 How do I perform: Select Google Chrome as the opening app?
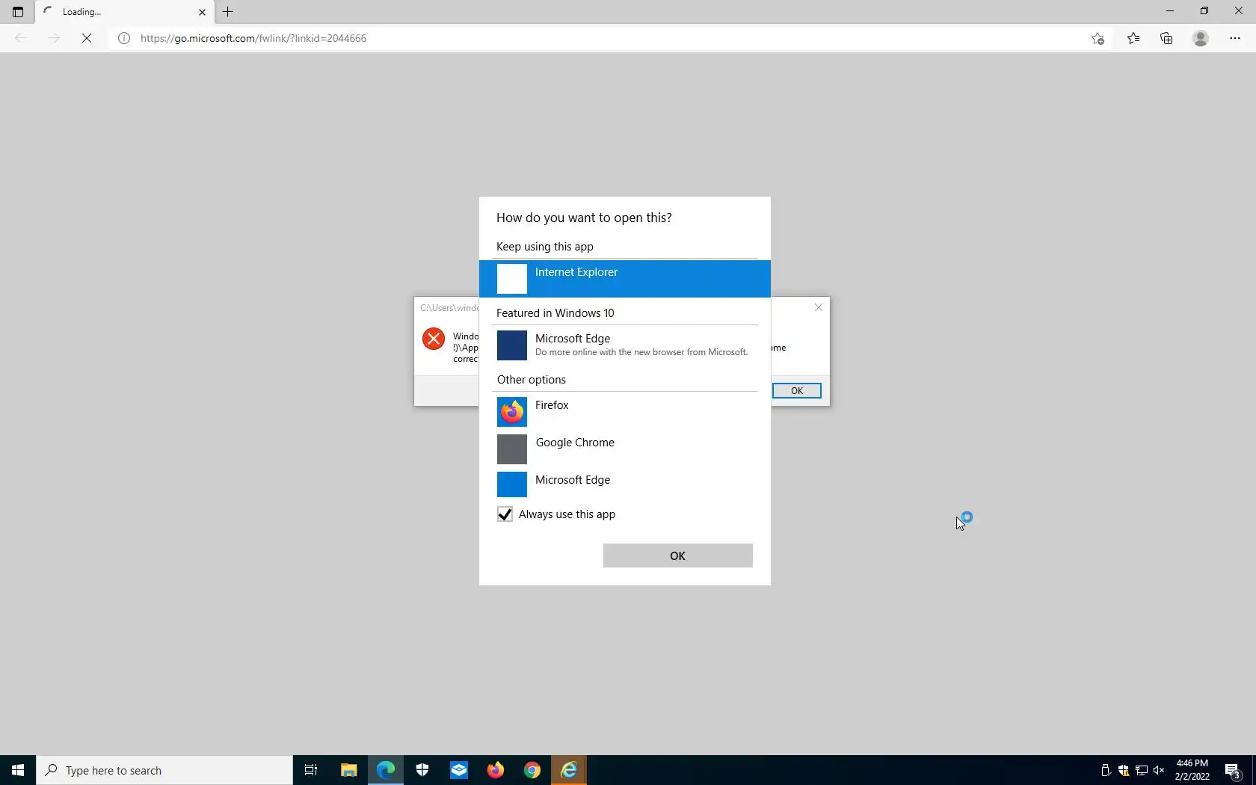624,449
